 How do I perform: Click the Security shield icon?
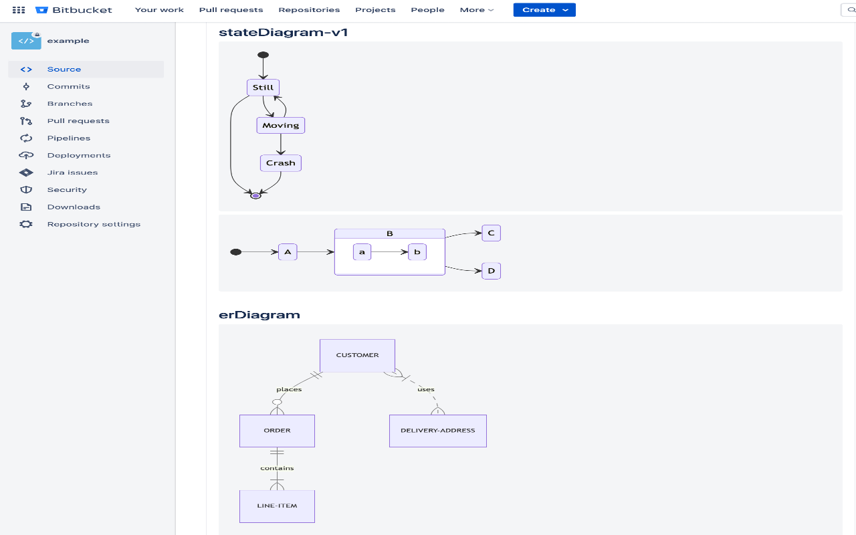[26, 189]
